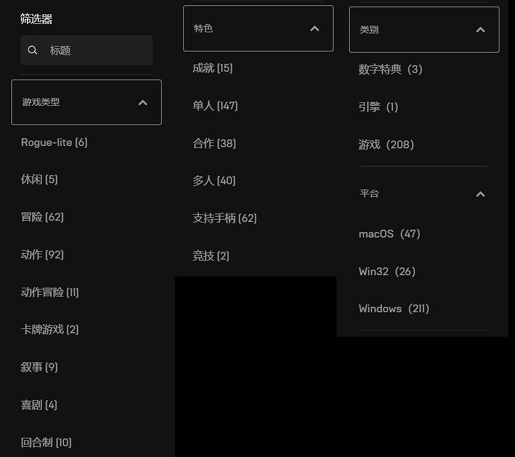The image size is (515, 457).
Task: Collapse the 平台 section chevron
Action: [x=480, y=194]
